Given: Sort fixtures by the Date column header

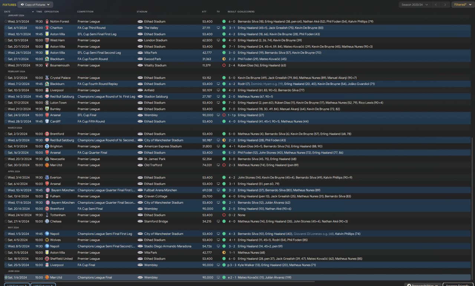Looking at the screenshot, I should (7, 12).
